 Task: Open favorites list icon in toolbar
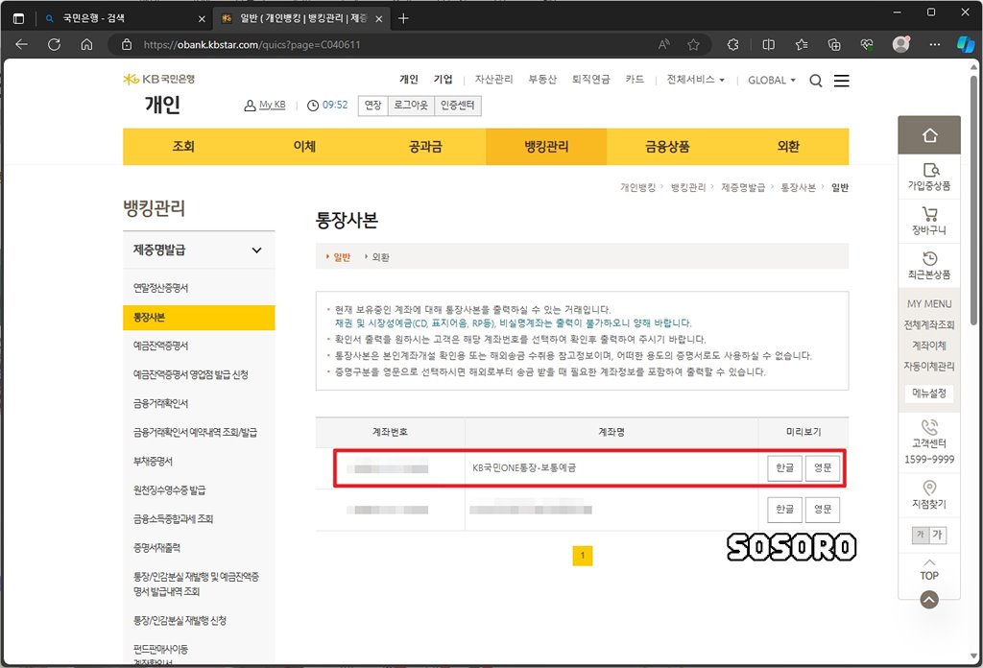tap(802, 44)
